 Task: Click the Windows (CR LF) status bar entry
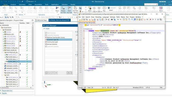coord(138,88)
